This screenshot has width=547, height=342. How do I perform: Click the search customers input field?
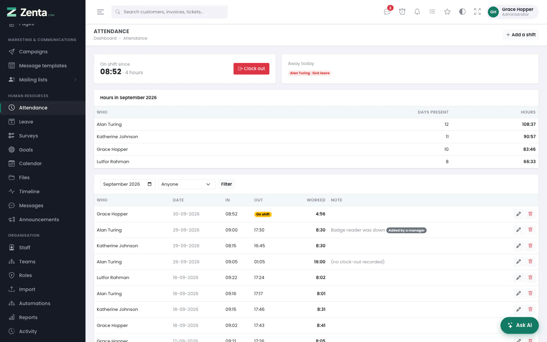(170, 12)
